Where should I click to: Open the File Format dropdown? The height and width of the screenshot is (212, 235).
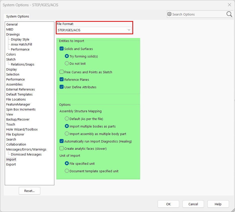pyautogui.click(x=94, y=30)
